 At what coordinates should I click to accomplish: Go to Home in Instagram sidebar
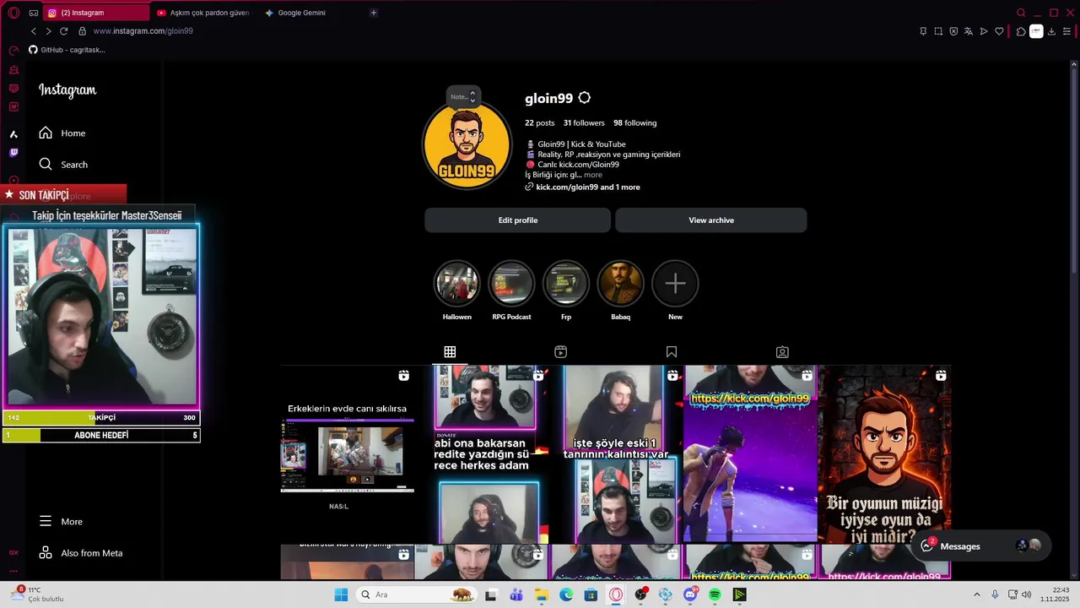[x=62, y=133]
